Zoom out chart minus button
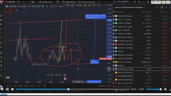The width and height of the screenshot is (171, 96). 48,75
